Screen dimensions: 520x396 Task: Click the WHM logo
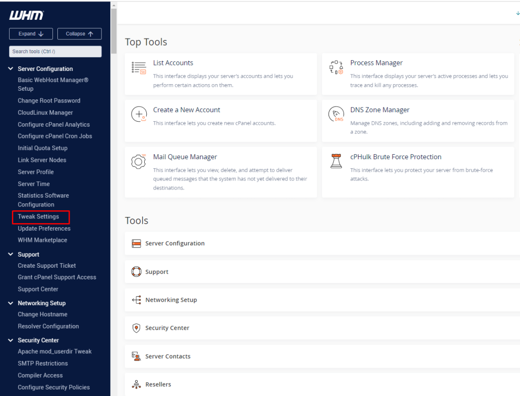pyautogui.click(x=26, y=16)
